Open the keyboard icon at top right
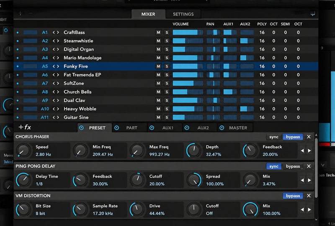 coord(313,14)
